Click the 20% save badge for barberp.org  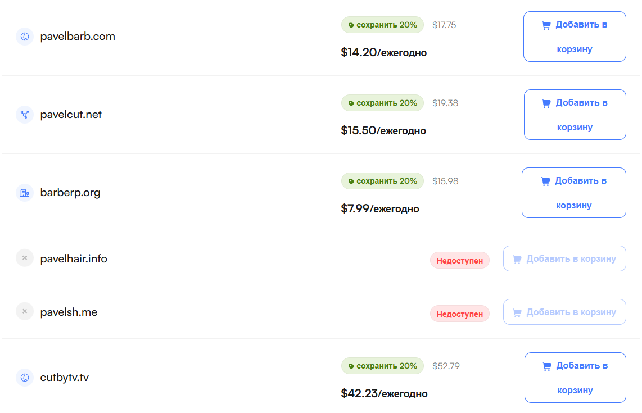[x=382, y=181]
